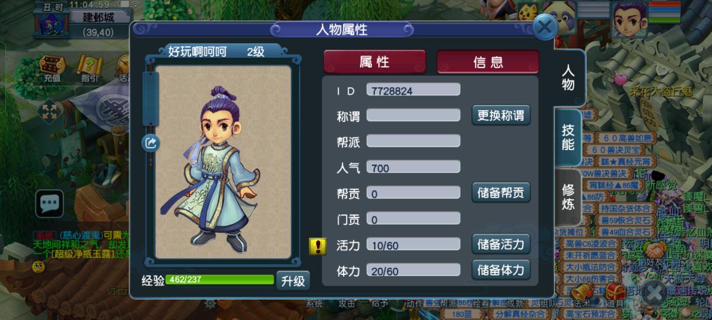Click the 升级 level up button
This screenshot has height=320, width=712.
pyautogui.click(x=294, y=280)
